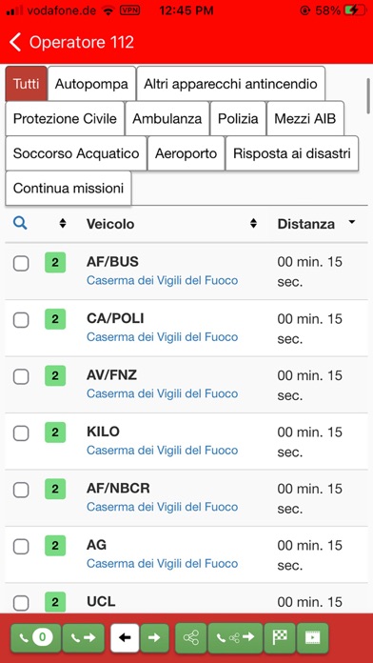Screen dimensions: 373x663
Task: Toggle sort arrows beside Veicolo header
Action: 253,223
